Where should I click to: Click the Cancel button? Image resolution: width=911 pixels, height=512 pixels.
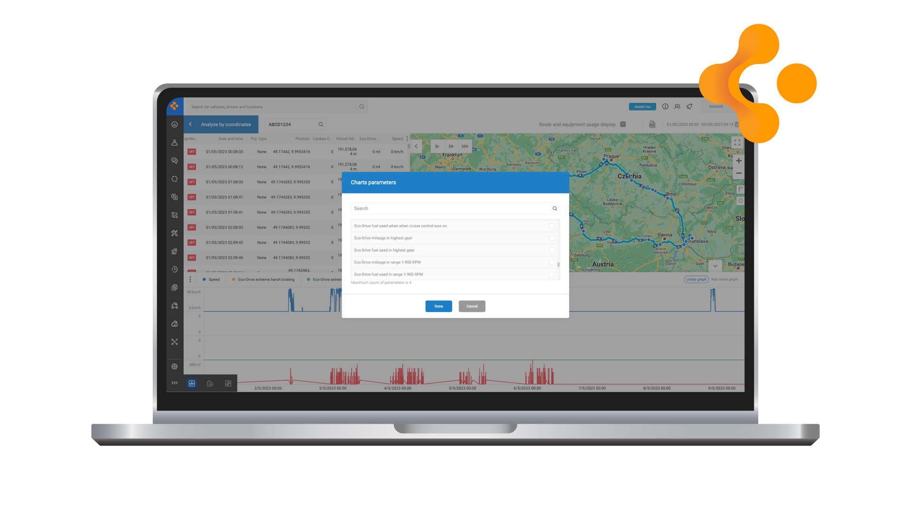pyautogui.click(x=472, y=306)
